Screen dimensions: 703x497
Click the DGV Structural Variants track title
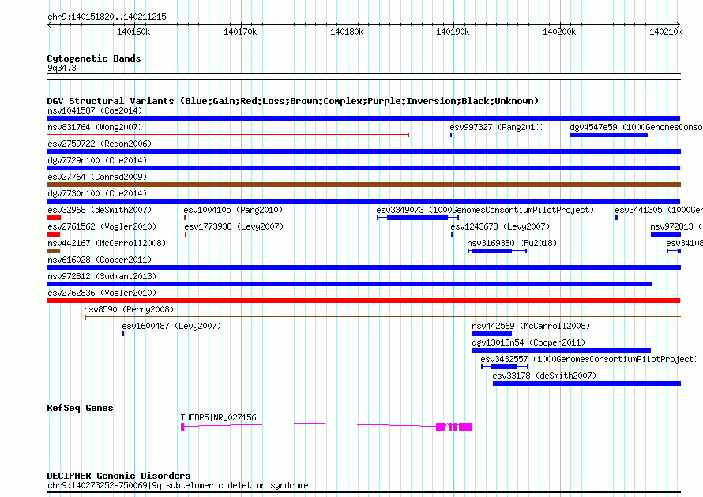(292, 101)
